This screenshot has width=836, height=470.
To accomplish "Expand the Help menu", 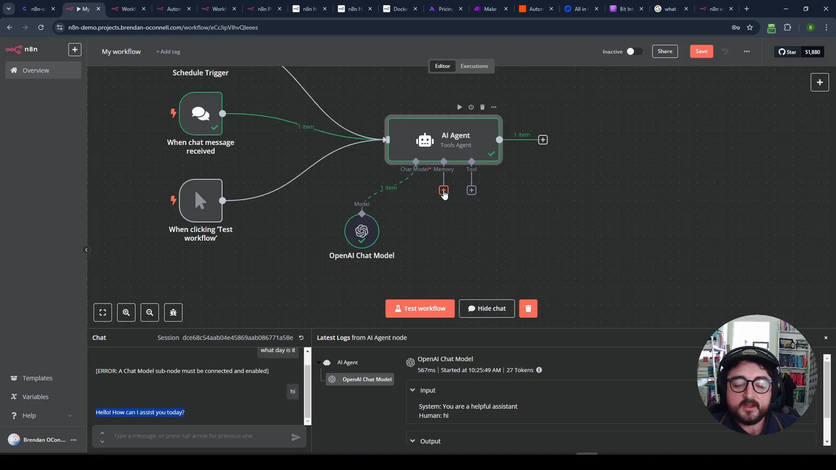I will click(41, 416).
